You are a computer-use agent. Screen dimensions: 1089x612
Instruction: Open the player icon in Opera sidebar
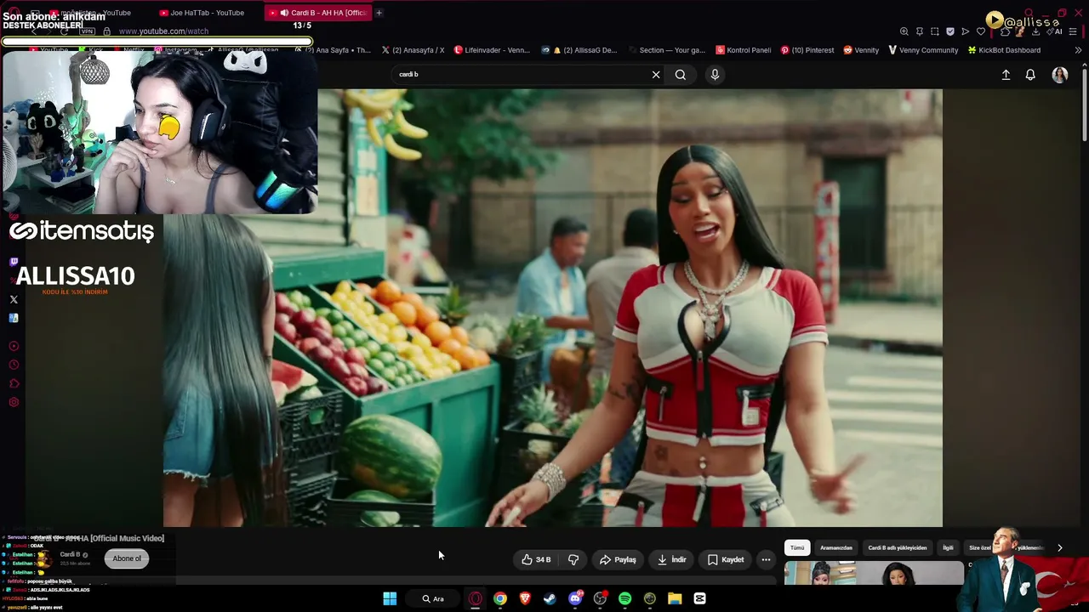coord(14,346)
